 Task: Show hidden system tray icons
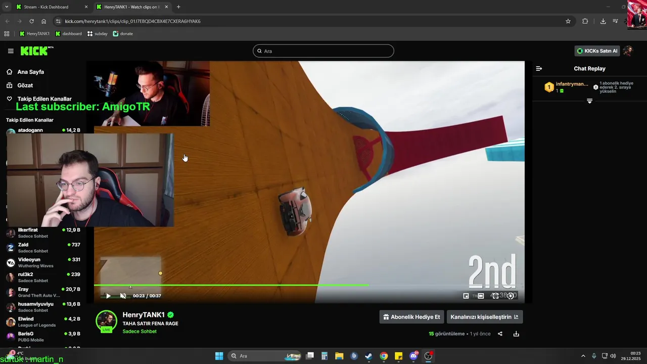(x=583, y=356)
